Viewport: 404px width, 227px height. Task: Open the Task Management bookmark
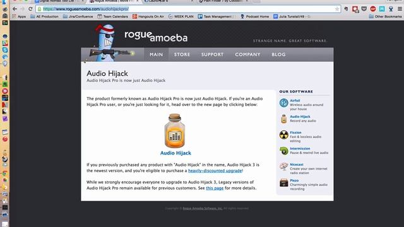[216, 16]
